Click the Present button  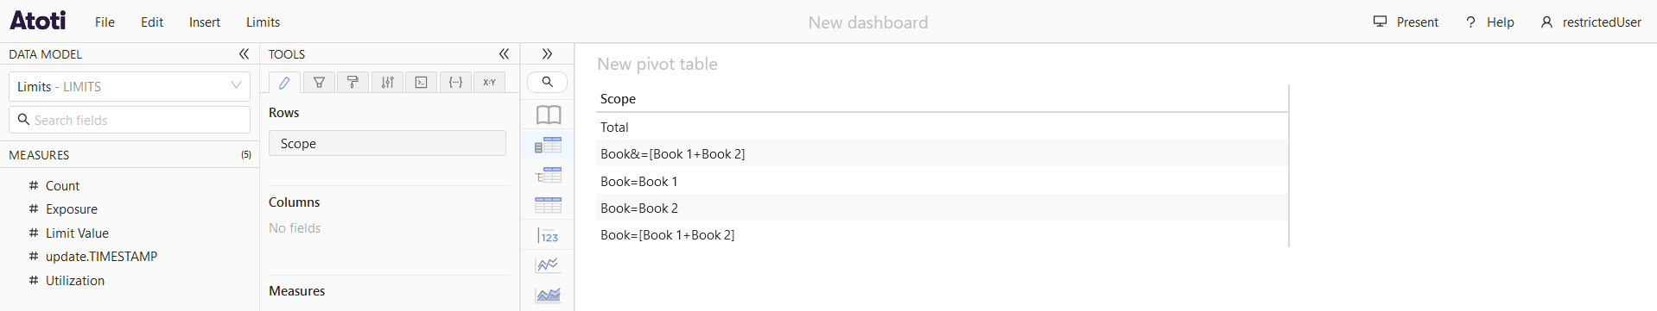click(x=1406, y=22)
